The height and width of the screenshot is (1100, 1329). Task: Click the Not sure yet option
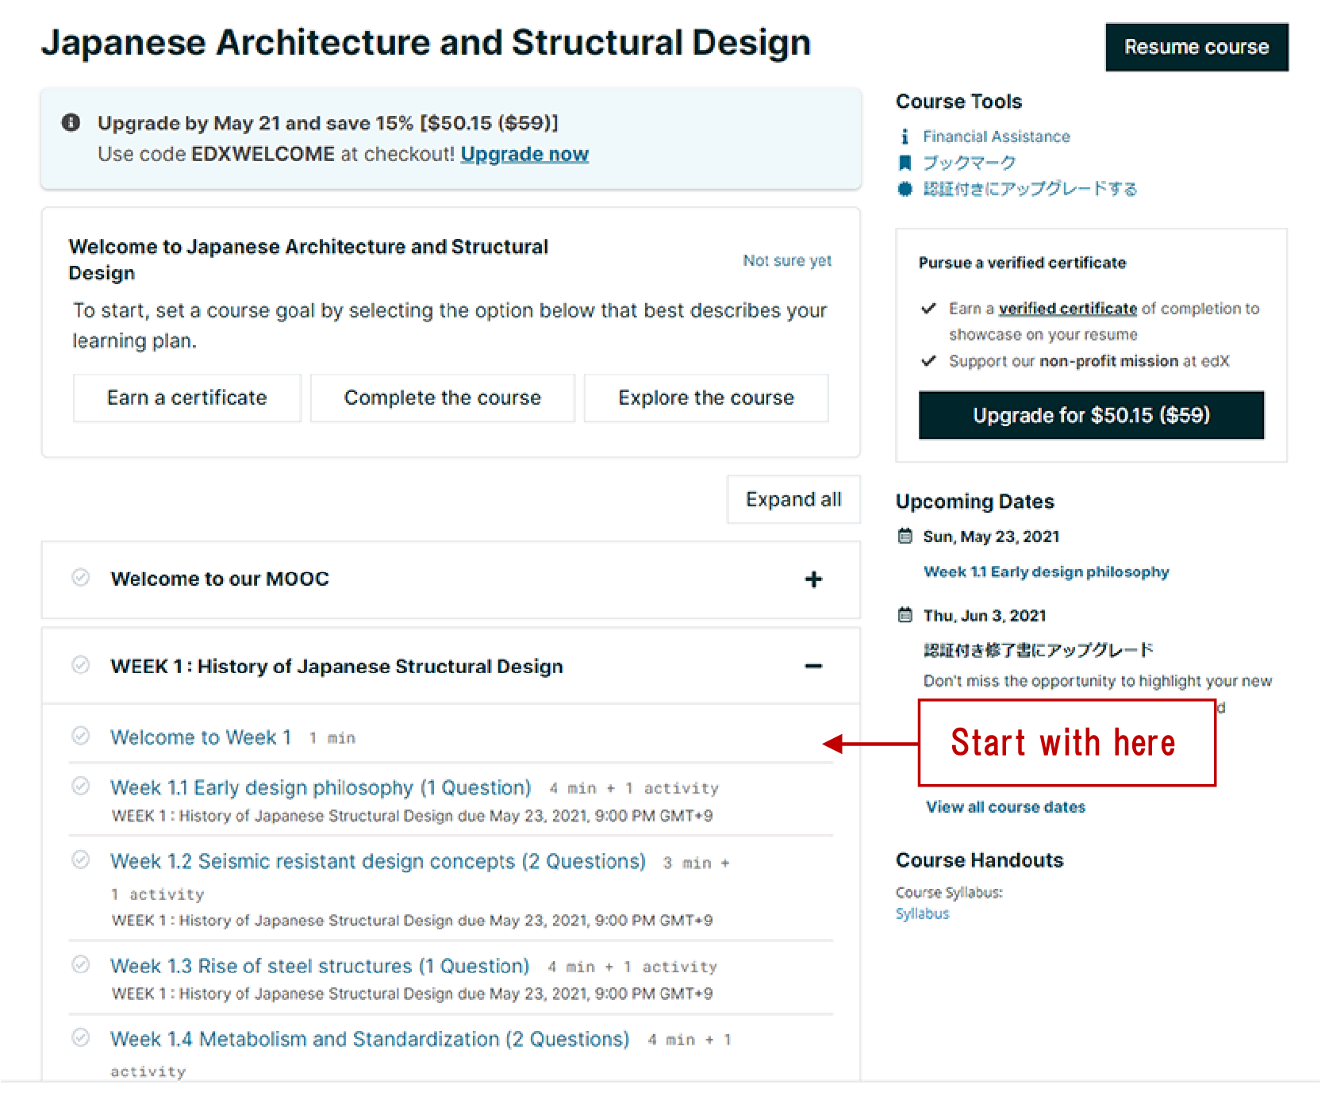click(786, 260)
